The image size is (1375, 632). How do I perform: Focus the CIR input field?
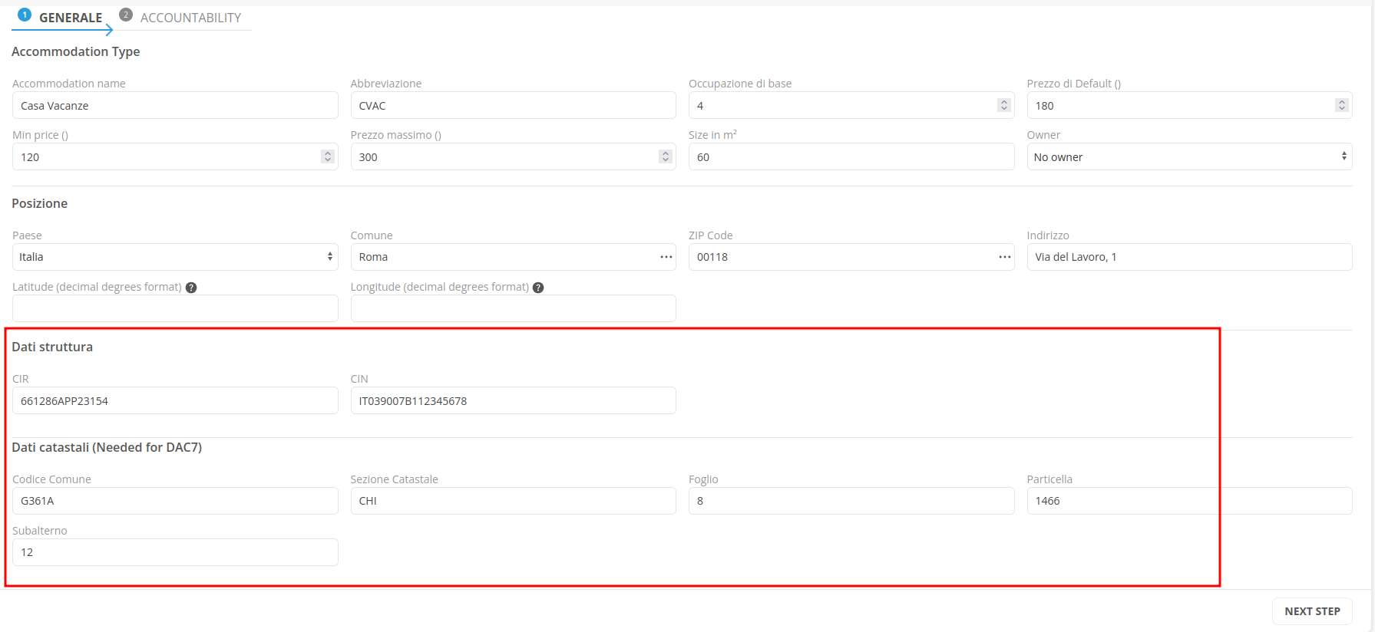click(175, 401)
